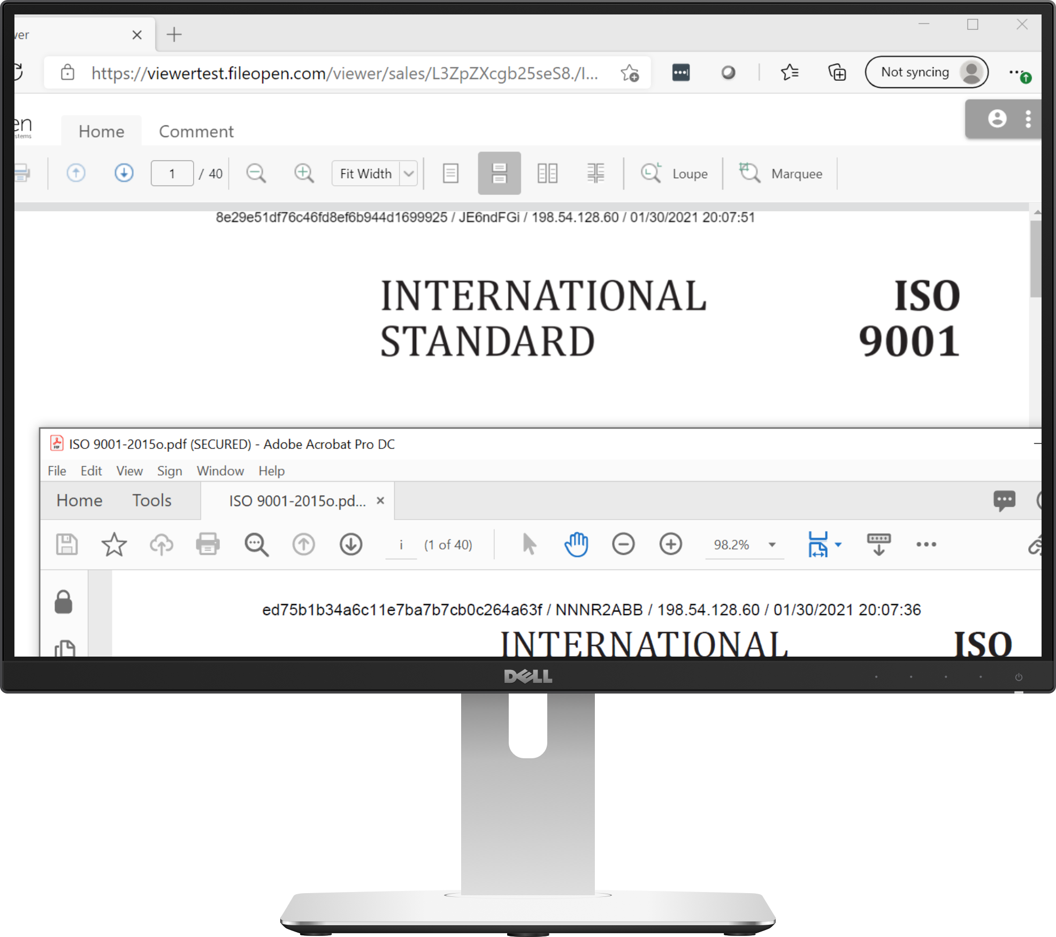Click the web viewer vertical scrollbar thumb
1056x937 pixels.
pyautogui.click(x=1035, y=258)
